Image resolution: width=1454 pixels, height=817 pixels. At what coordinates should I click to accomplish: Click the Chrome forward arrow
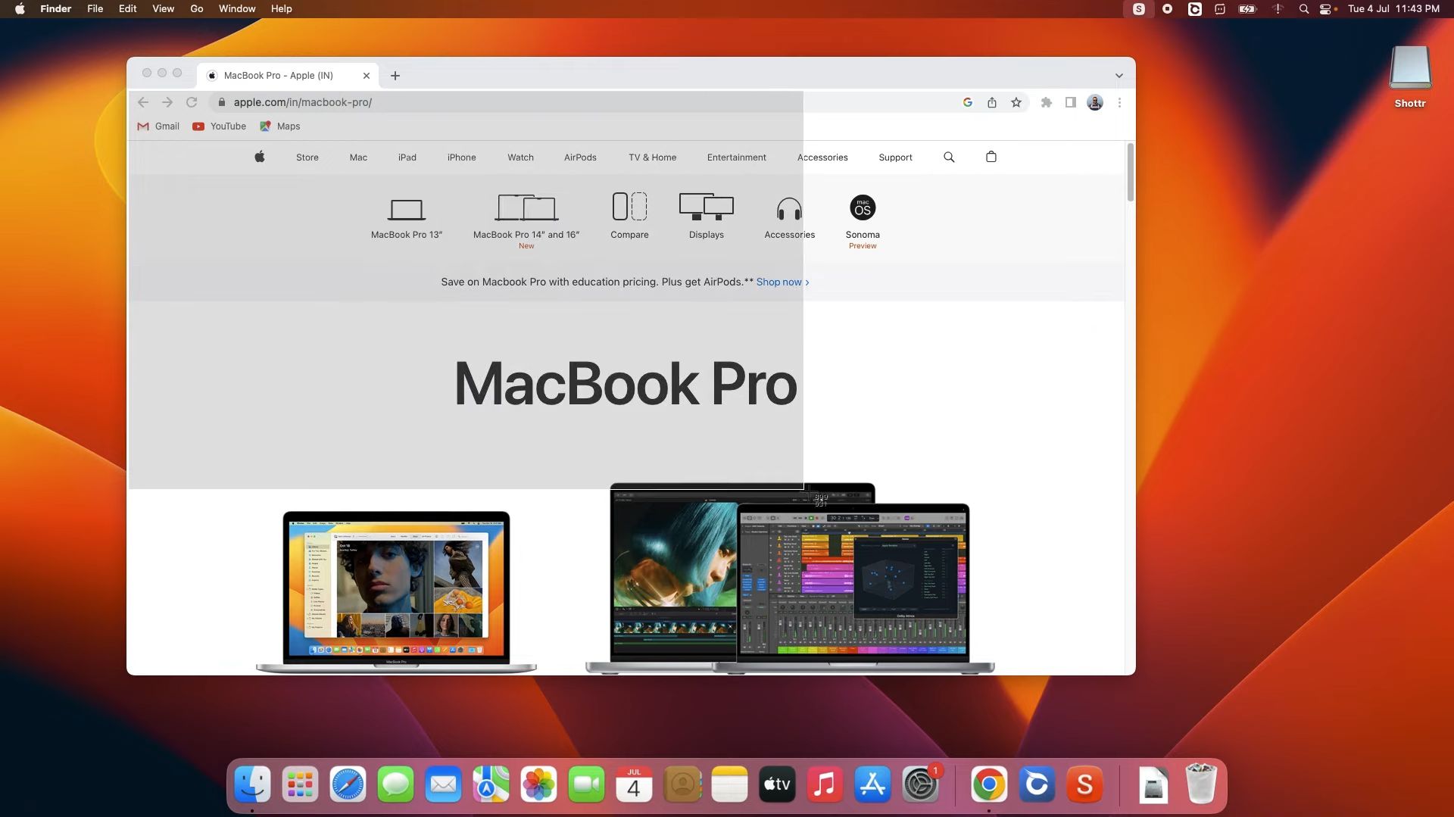(167, 102)
